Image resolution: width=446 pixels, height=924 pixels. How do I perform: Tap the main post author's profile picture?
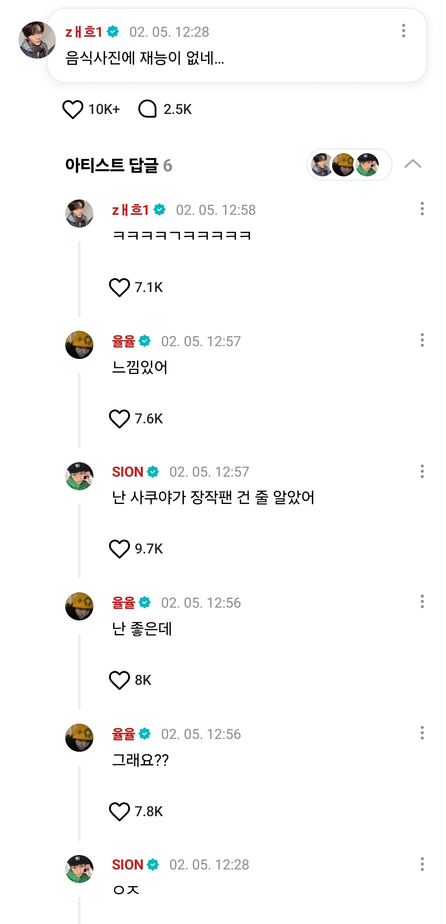tap(37, 40)
